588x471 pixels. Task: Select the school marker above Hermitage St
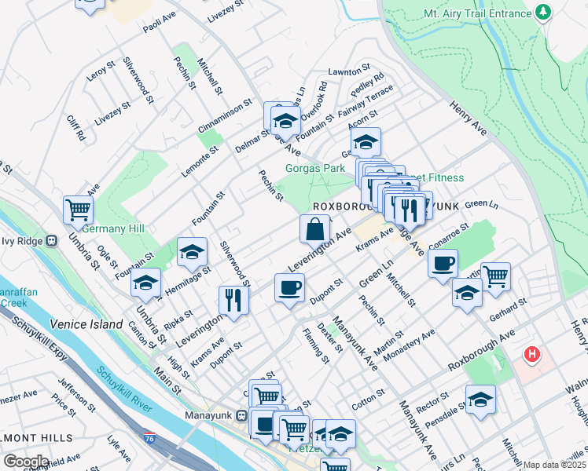tap(192, 253)
